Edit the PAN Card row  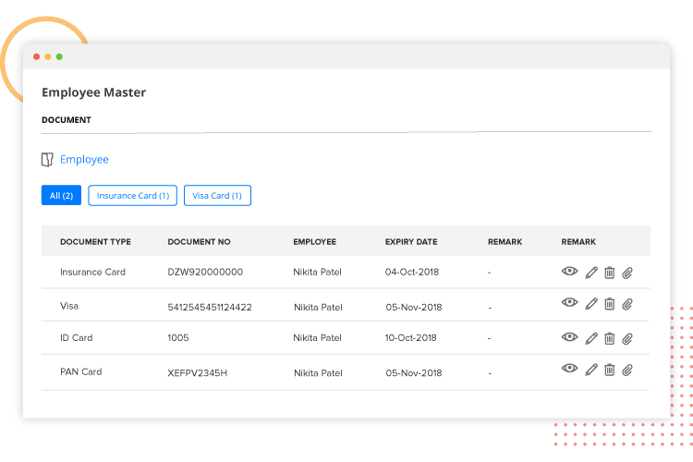pyautogui.click(x=591, y=370)
